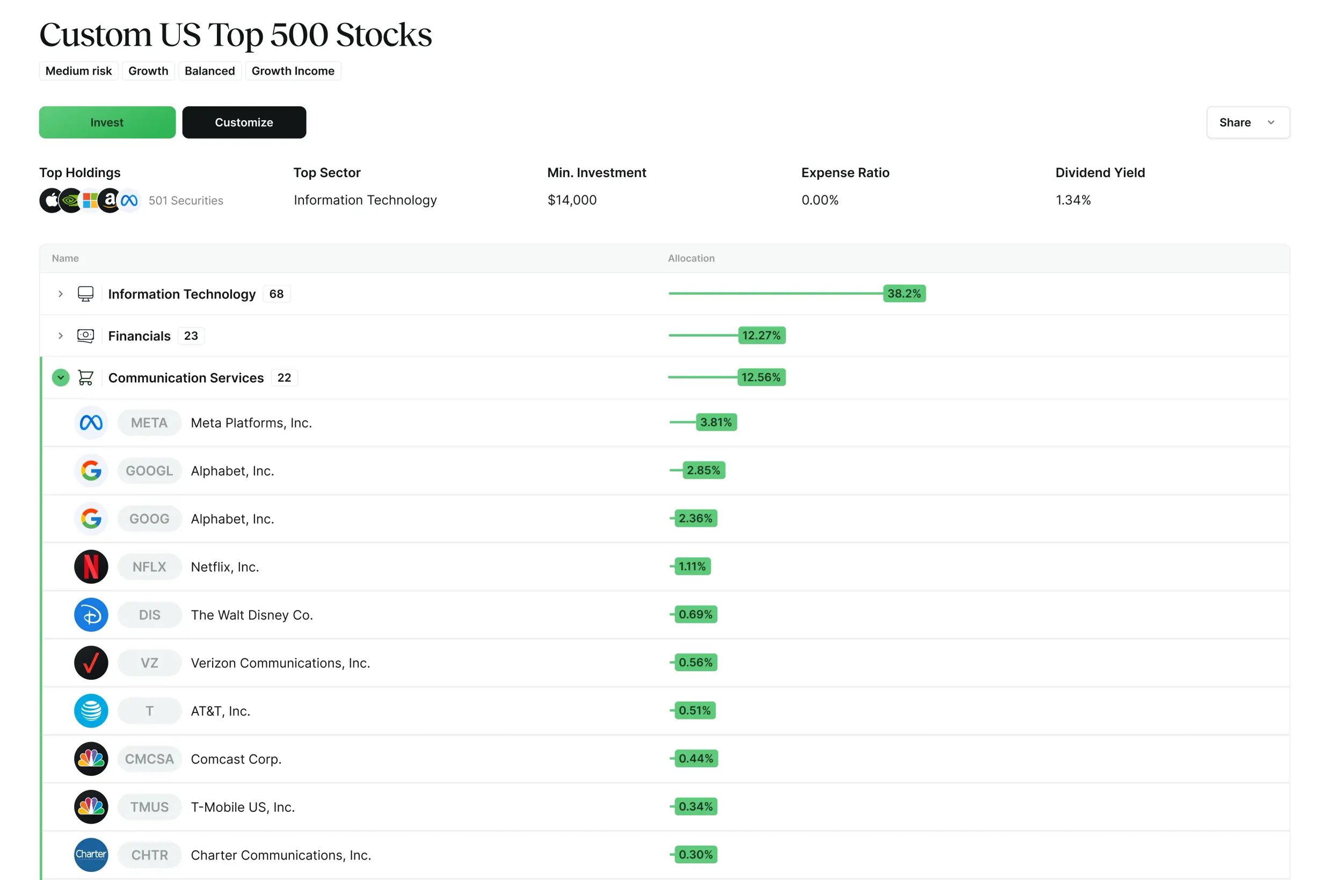
Task: Click the 1.34% dividend yield value
Action: (x=1073, y=200)
